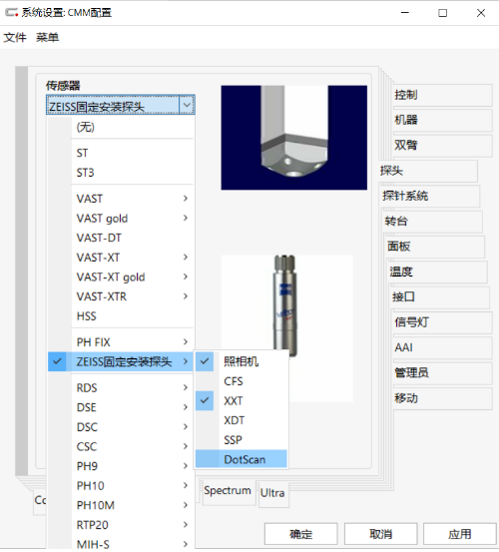The image size is (499, 552).
Task: Expand the PH10M submenu arrow
Action: [x=186, y=505]
